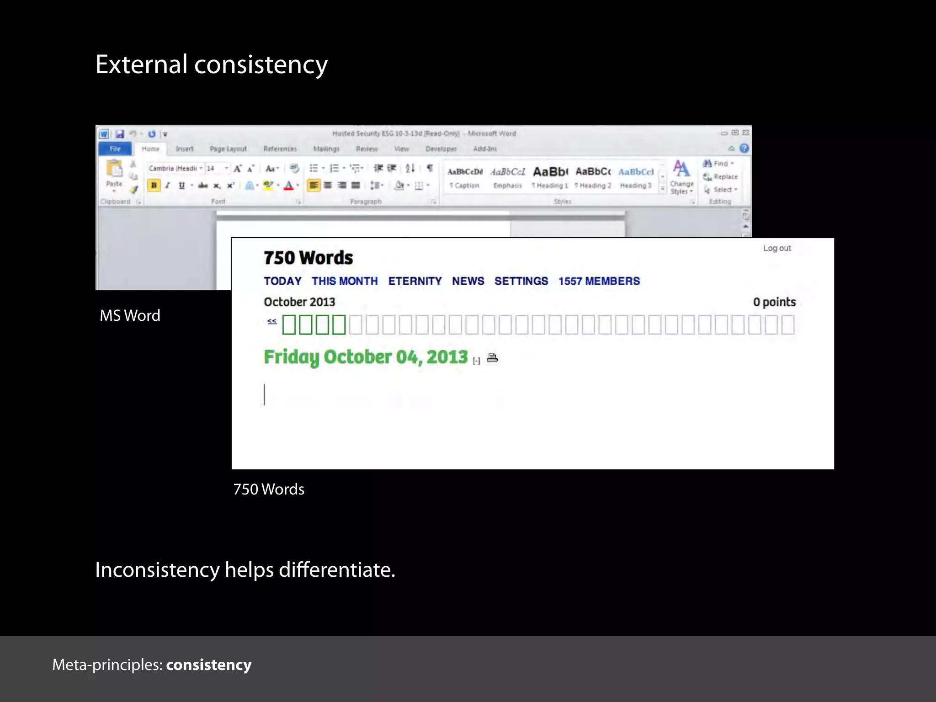Open ETERNITY in 750 Words navigation
The image size is (936, 702).
click(x=415, y=281)
